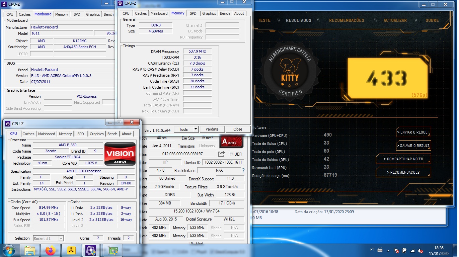The image size is (459, 257).
Task: Select the About tab in the Memory CPU-Z window
Action: pos(239,13)
